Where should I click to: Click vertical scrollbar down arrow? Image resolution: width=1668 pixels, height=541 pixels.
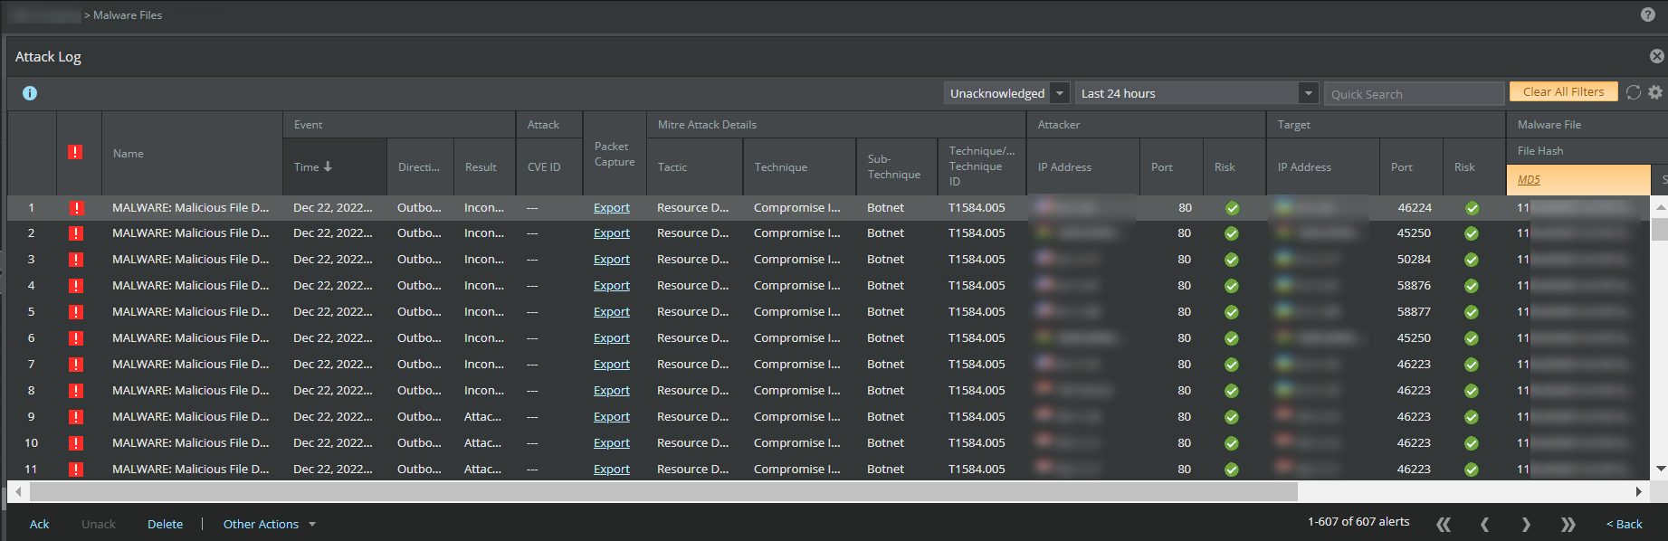[1660, 469]
